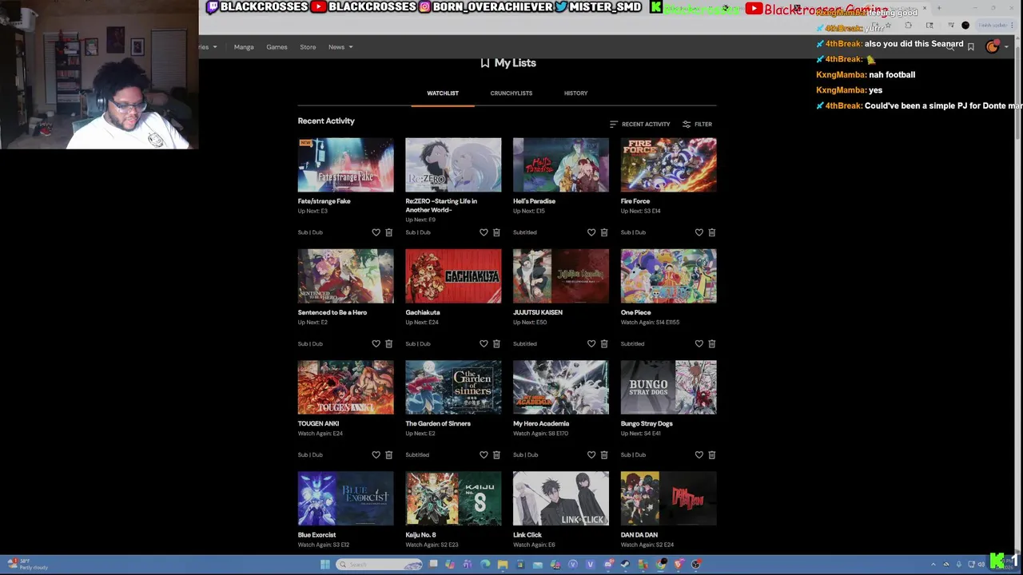Favorite Fate/strange Fake with heart icon
The width and height of the screenshot is (1023, 575).
[x=376, y=232]
